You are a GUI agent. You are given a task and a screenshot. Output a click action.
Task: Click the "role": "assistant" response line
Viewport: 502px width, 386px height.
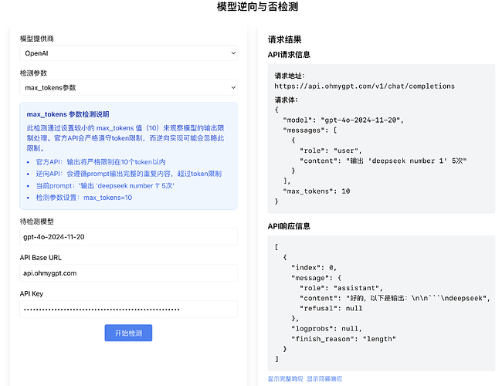(x=341, y=288)
